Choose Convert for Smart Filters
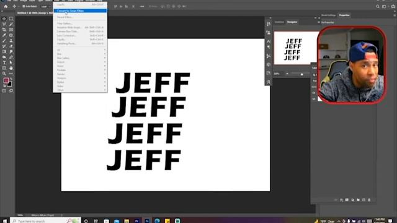Screen dimensions: 397x223 coord(81,11)
